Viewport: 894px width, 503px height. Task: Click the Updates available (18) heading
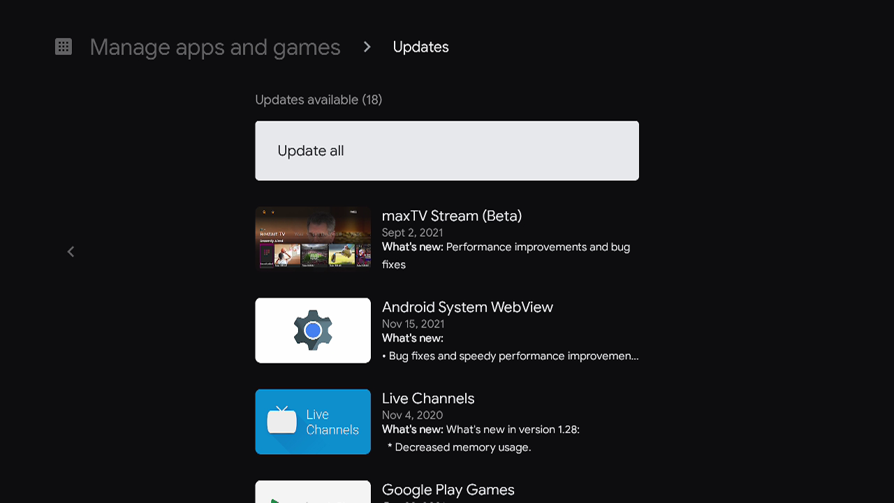318,99
